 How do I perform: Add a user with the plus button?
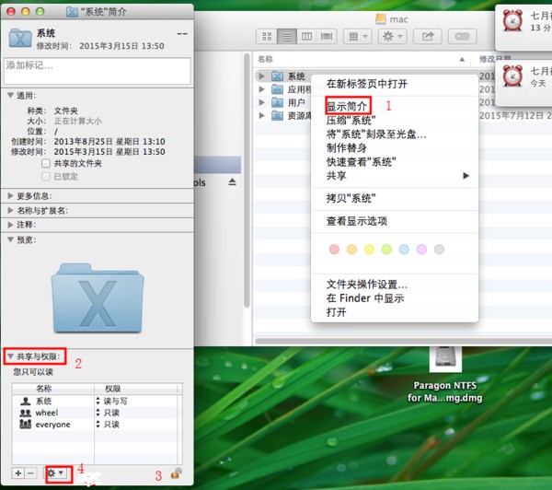18,473
